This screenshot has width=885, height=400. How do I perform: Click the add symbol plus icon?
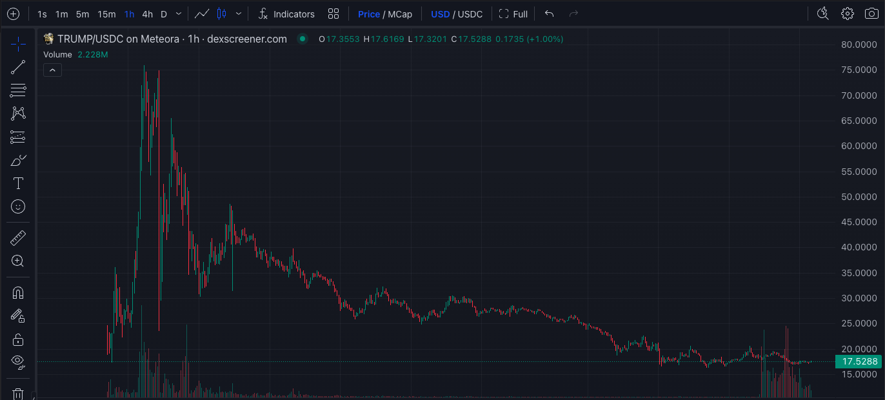[x=13, y=14]
